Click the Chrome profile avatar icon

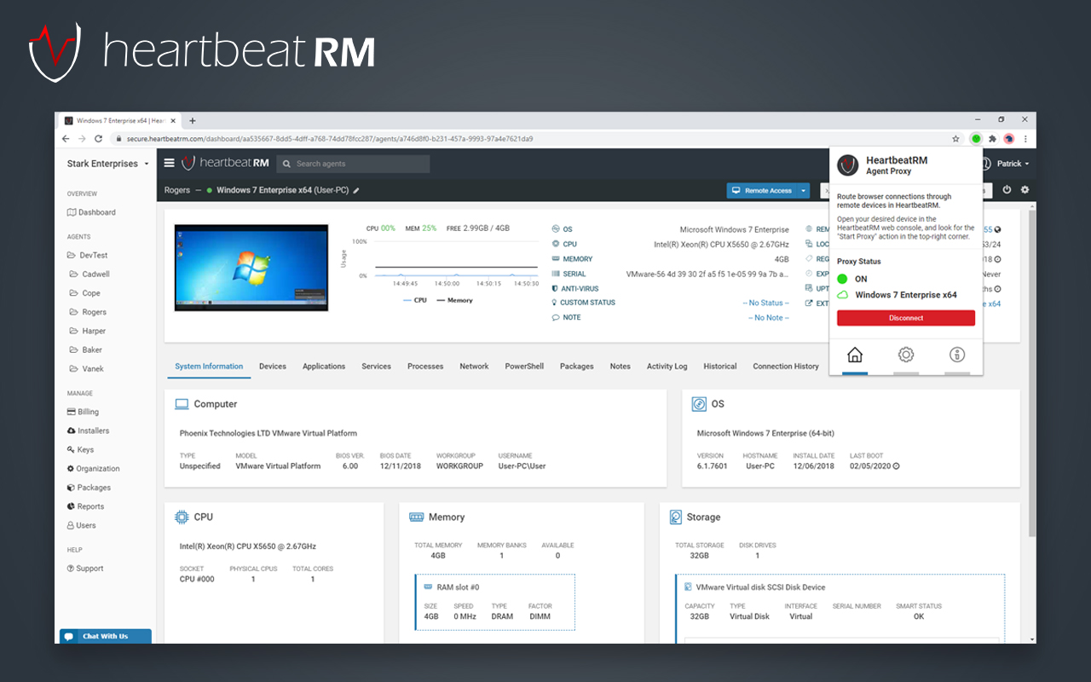tap(1008, 138)
